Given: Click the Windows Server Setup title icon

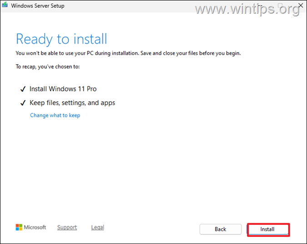Looking at the screenshot, I should pyautogui.click(x=5, y=5).
